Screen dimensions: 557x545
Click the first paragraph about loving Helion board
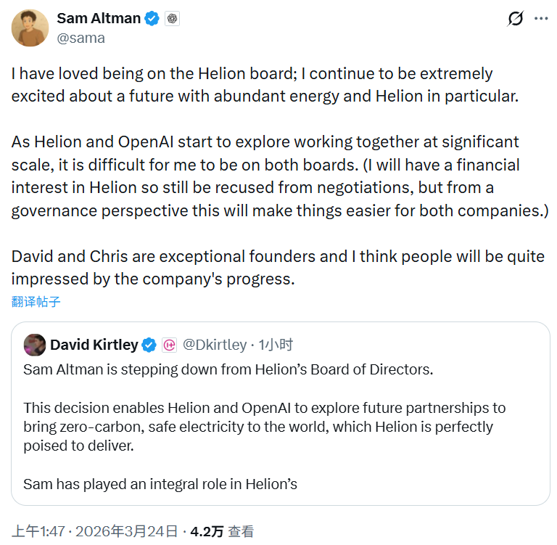(x=265, y=84)
